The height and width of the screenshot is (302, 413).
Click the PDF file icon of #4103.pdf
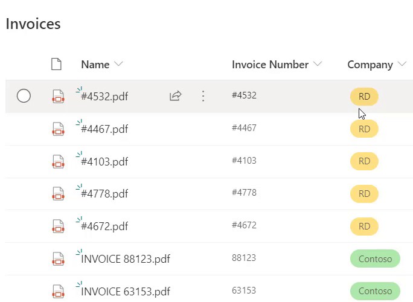coord(58,161)
